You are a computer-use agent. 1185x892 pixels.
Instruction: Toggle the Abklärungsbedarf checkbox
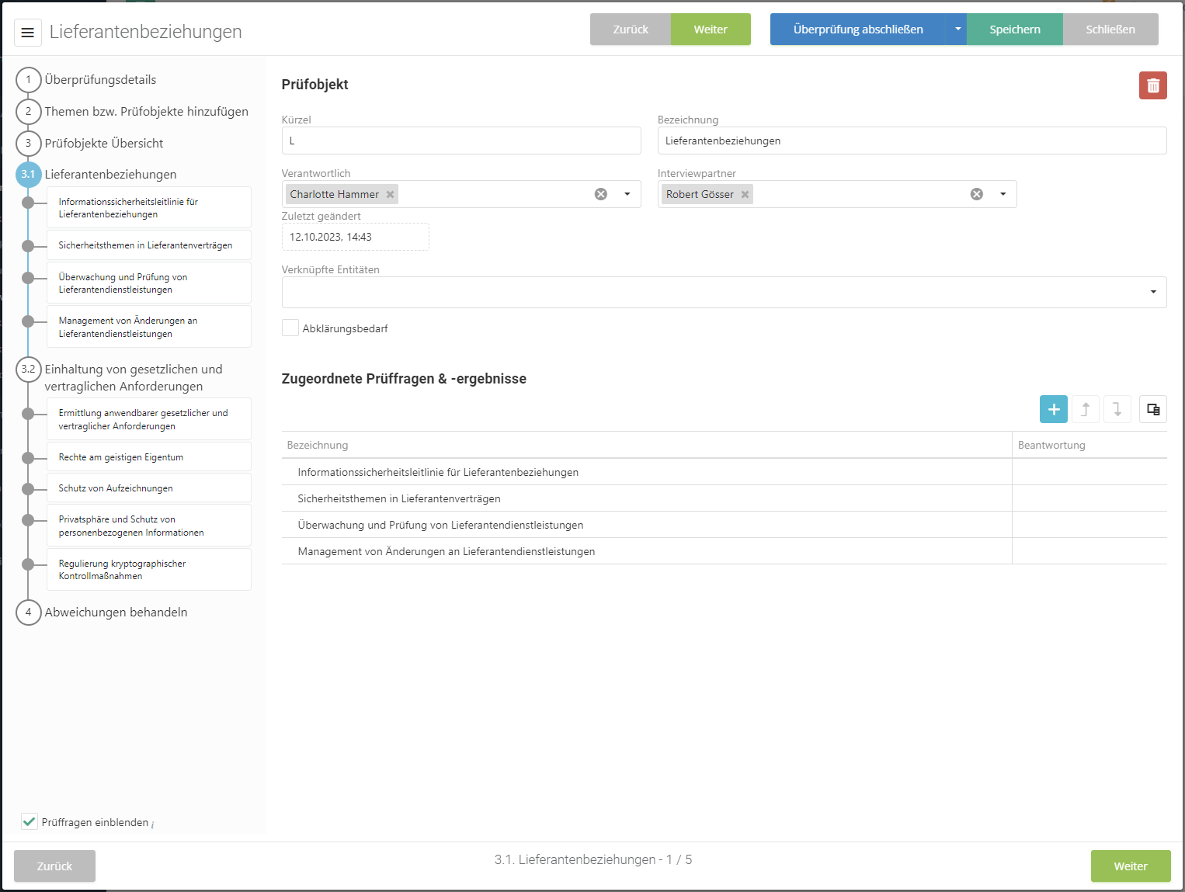(290, 328)
